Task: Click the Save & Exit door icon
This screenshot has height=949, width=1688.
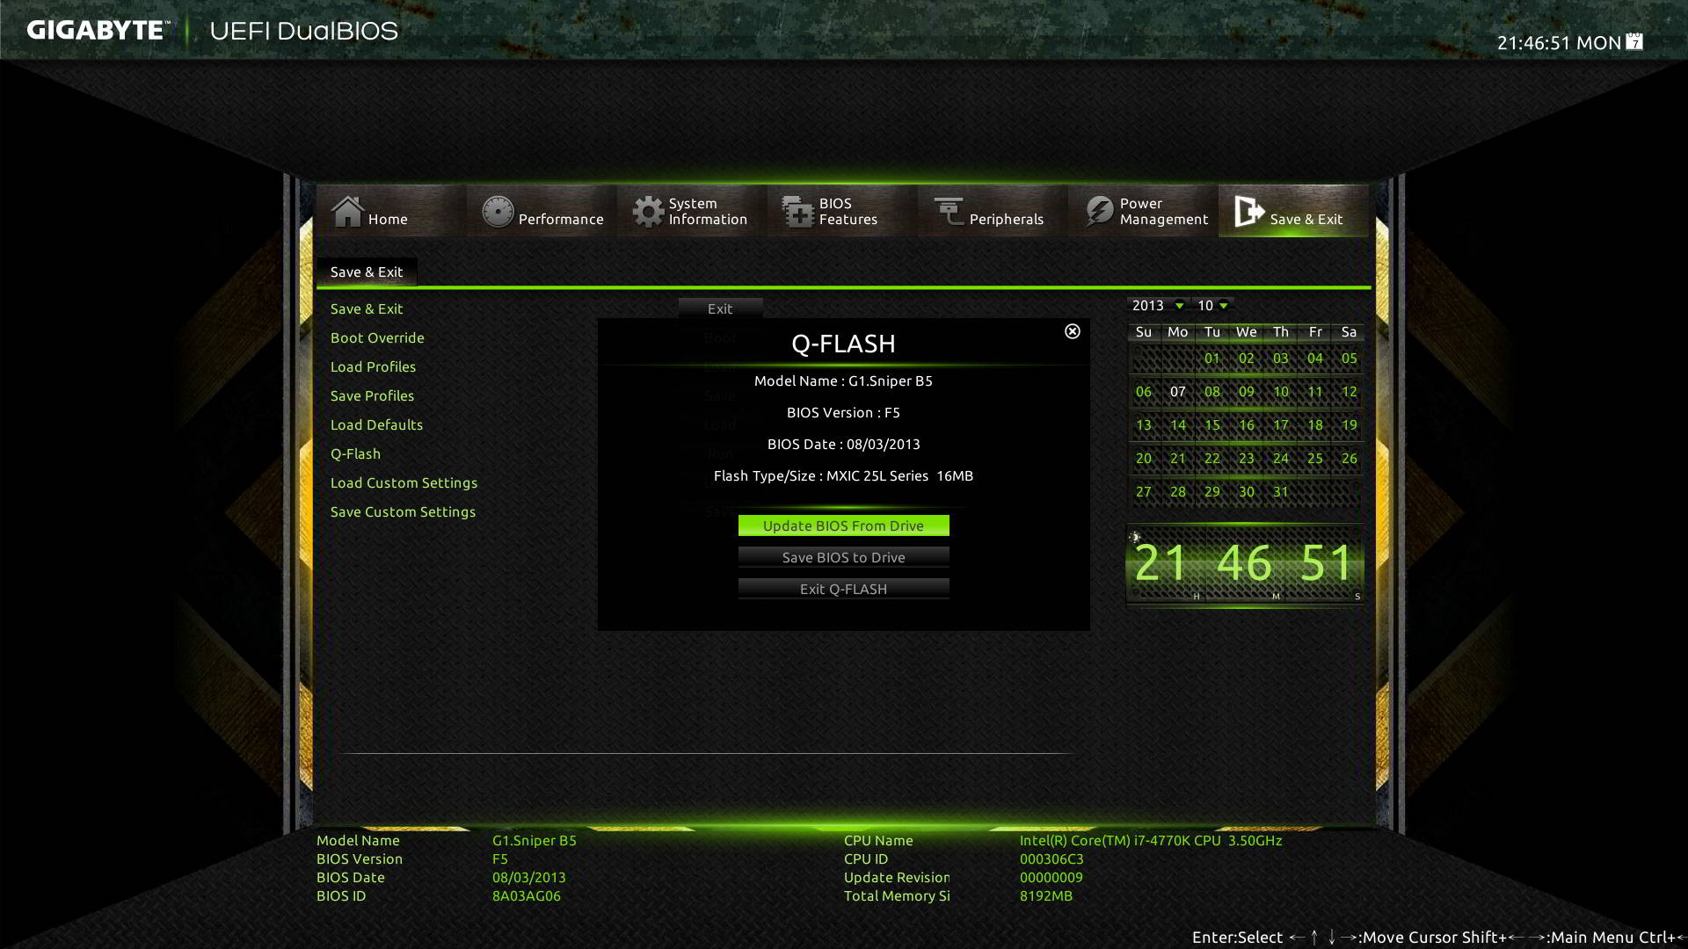Action: (x=1249, y=211)
